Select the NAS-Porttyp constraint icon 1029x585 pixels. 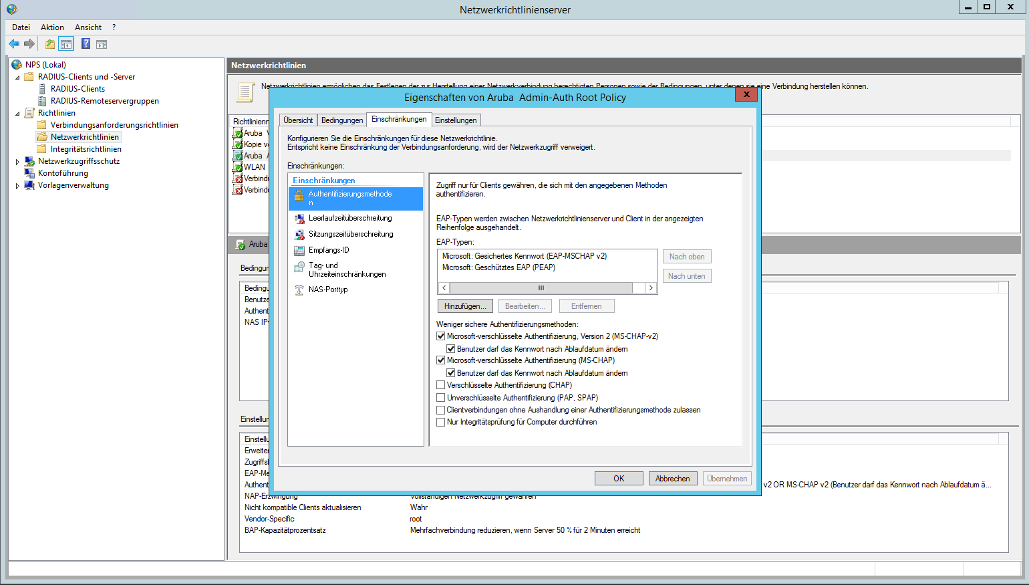(299, 290)
